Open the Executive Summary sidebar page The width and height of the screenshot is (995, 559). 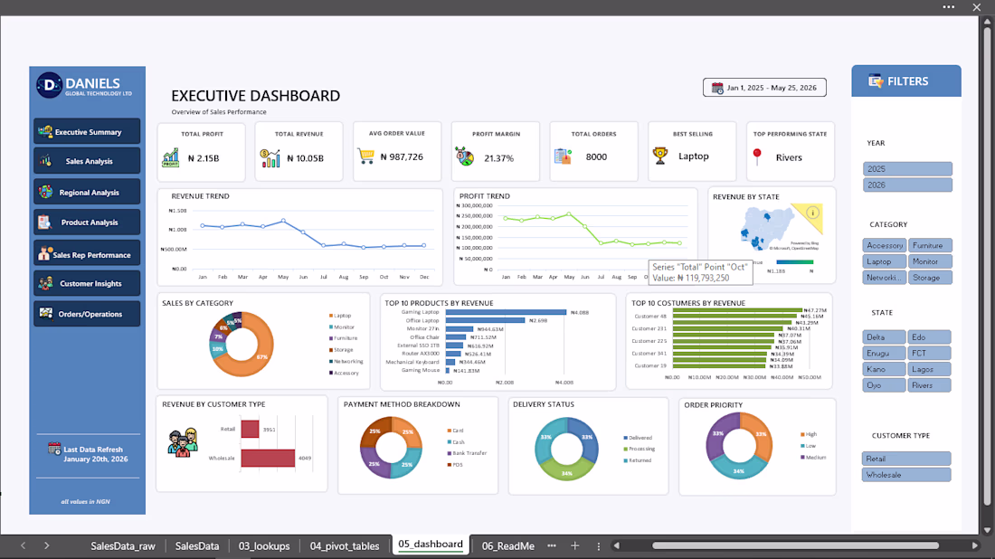pyautogui.click(x=87, y=131)
